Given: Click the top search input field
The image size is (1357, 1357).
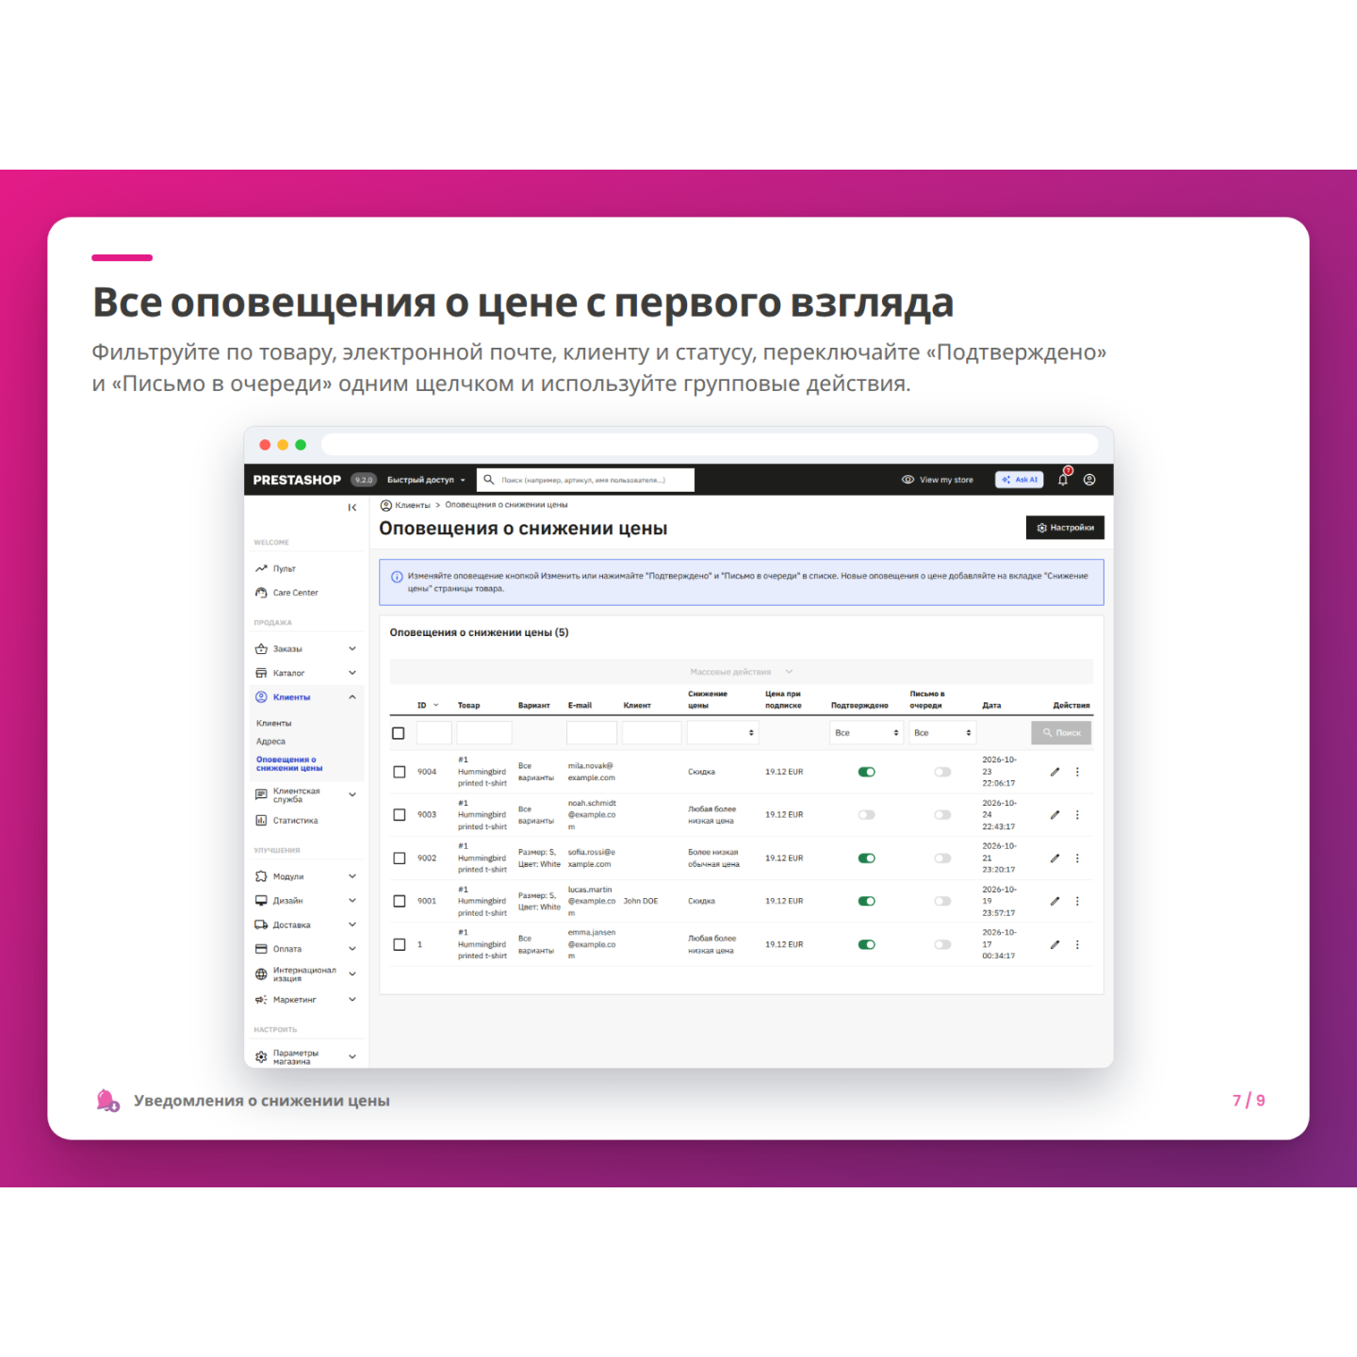Looking at the screenshot, I should click(x=585, y=480).
